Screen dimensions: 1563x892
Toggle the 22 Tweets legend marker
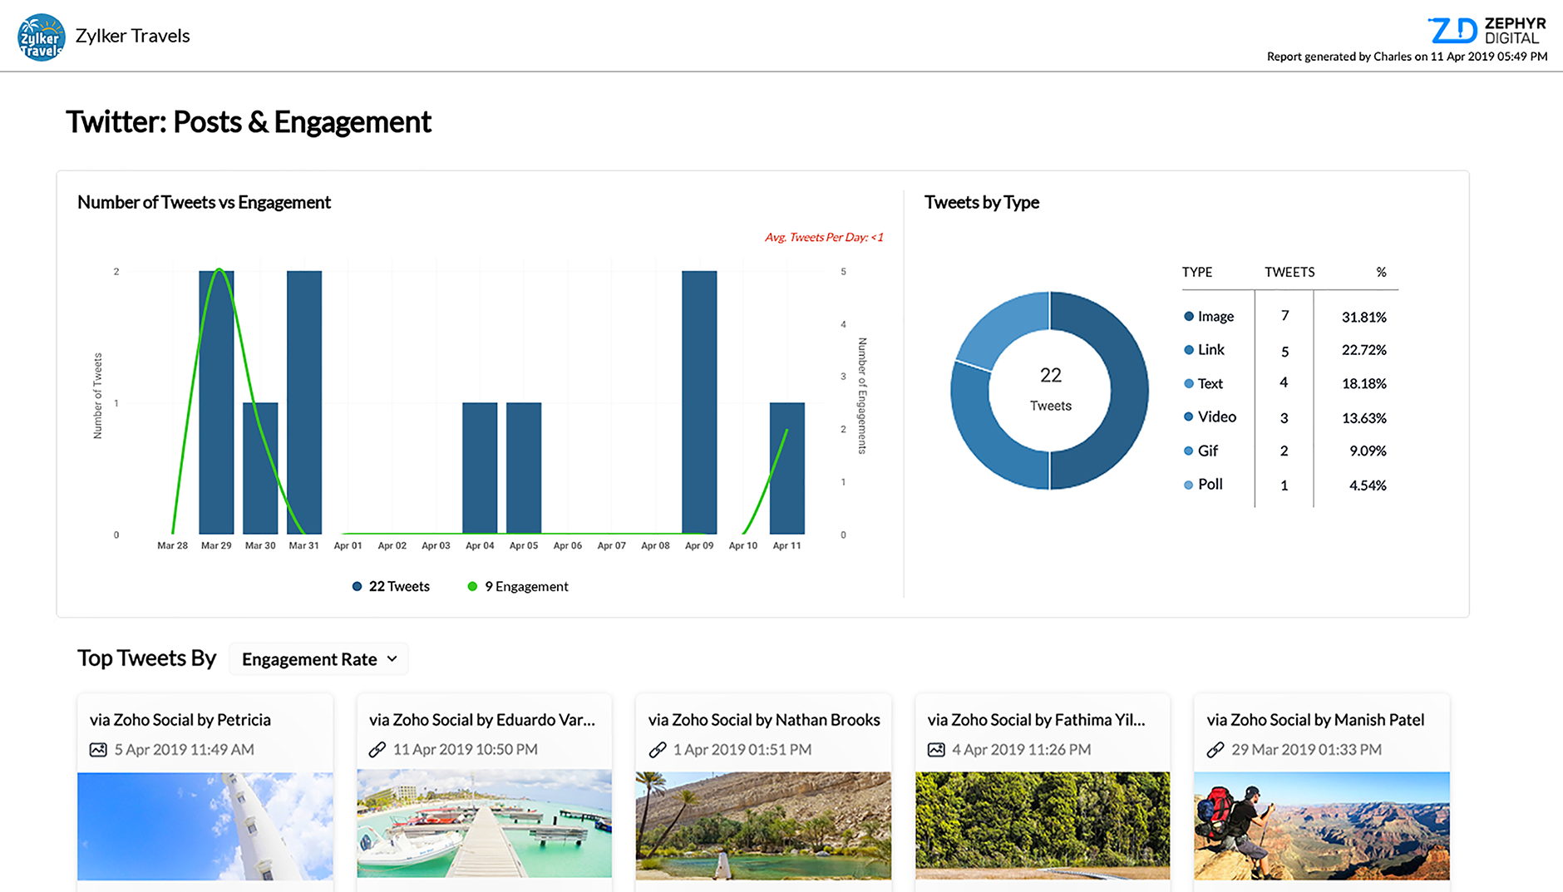click(357, 587)
